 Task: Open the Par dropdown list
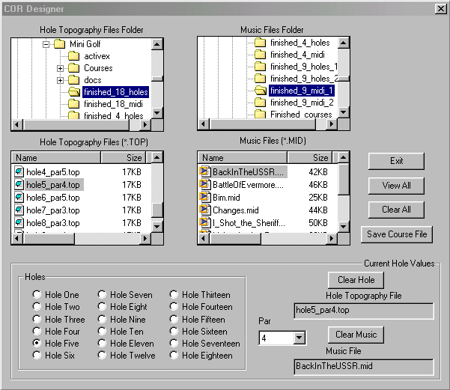pos(300,338)
